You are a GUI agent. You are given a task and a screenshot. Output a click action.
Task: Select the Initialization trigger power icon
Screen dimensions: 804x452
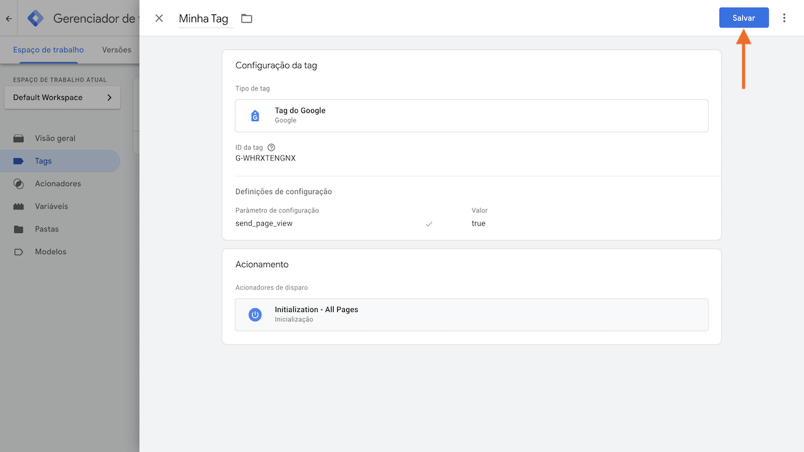point(254,315)
